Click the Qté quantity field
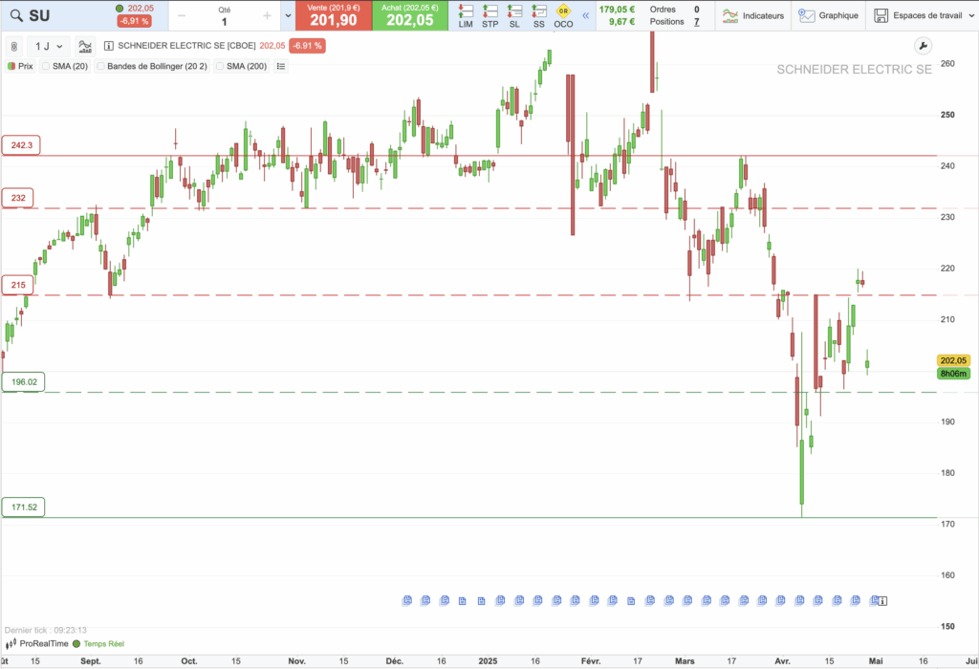 (x=224, y=16)
